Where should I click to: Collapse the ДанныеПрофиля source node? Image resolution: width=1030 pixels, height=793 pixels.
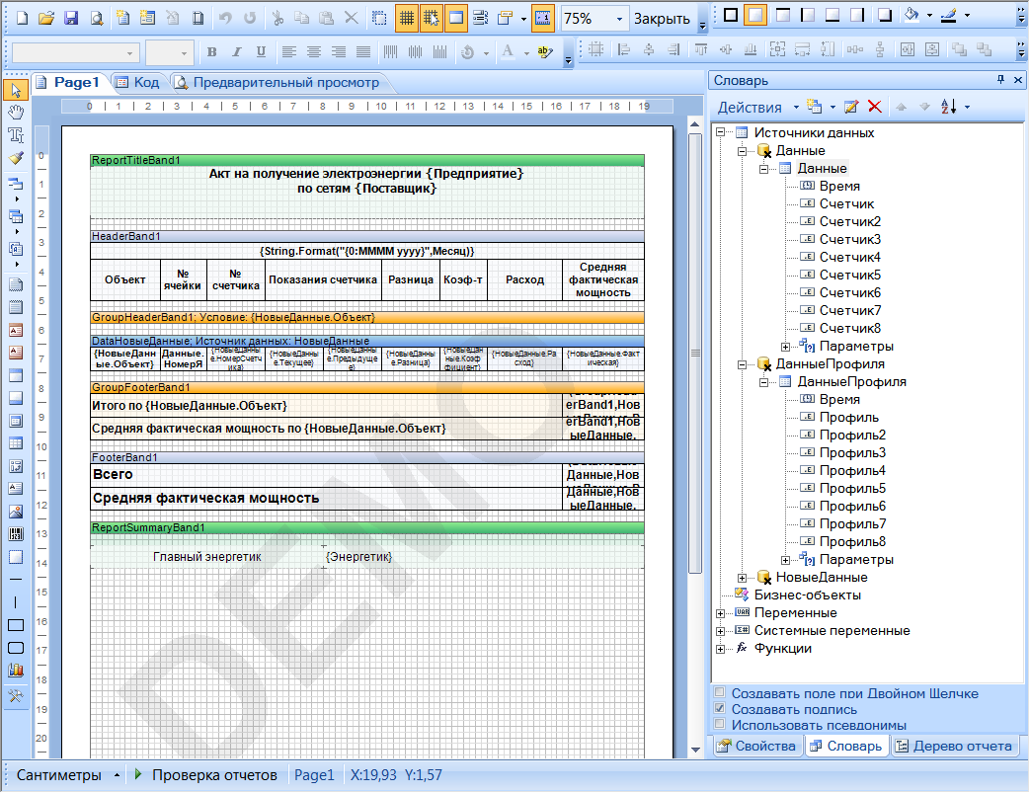(x=743, y=364)
